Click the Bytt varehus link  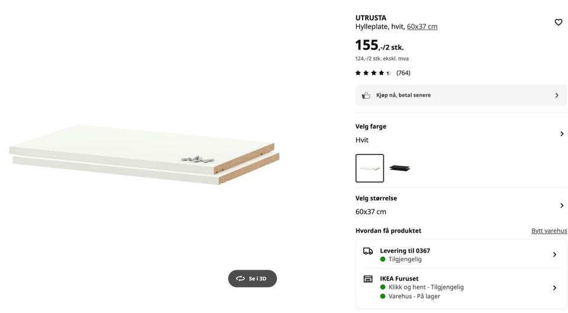point(549,231)
